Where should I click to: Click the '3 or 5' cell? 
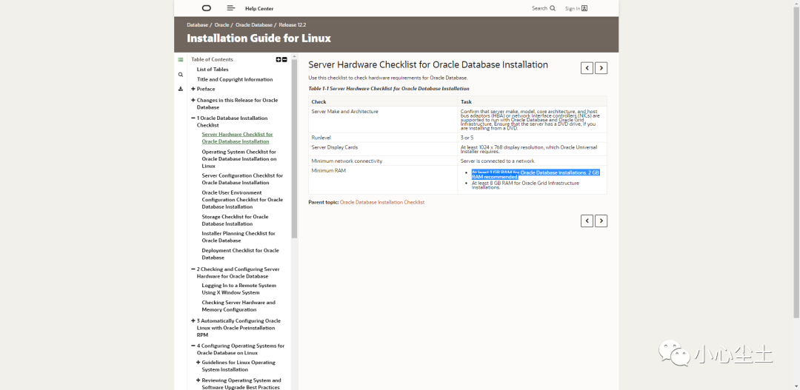532,138
